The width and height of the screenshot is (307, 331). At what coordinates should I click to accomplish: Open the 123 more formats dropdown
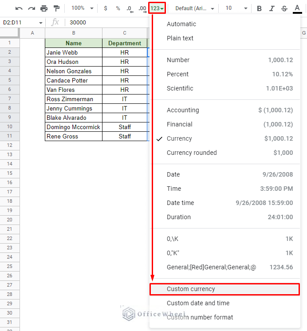157,8
